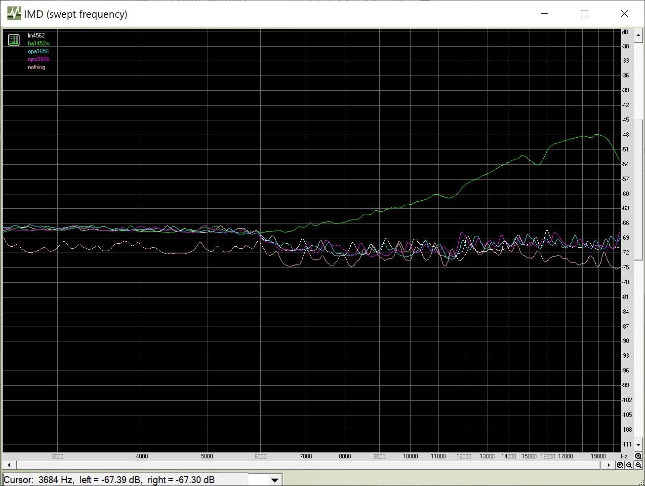Select the green ha1452w legend entry

(39, 43)
